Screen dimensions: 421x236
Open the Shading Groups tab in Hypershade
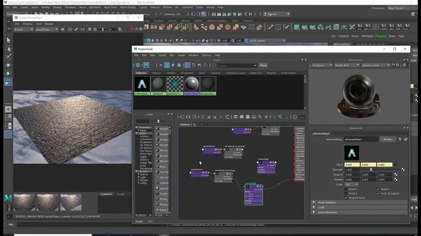235,73
